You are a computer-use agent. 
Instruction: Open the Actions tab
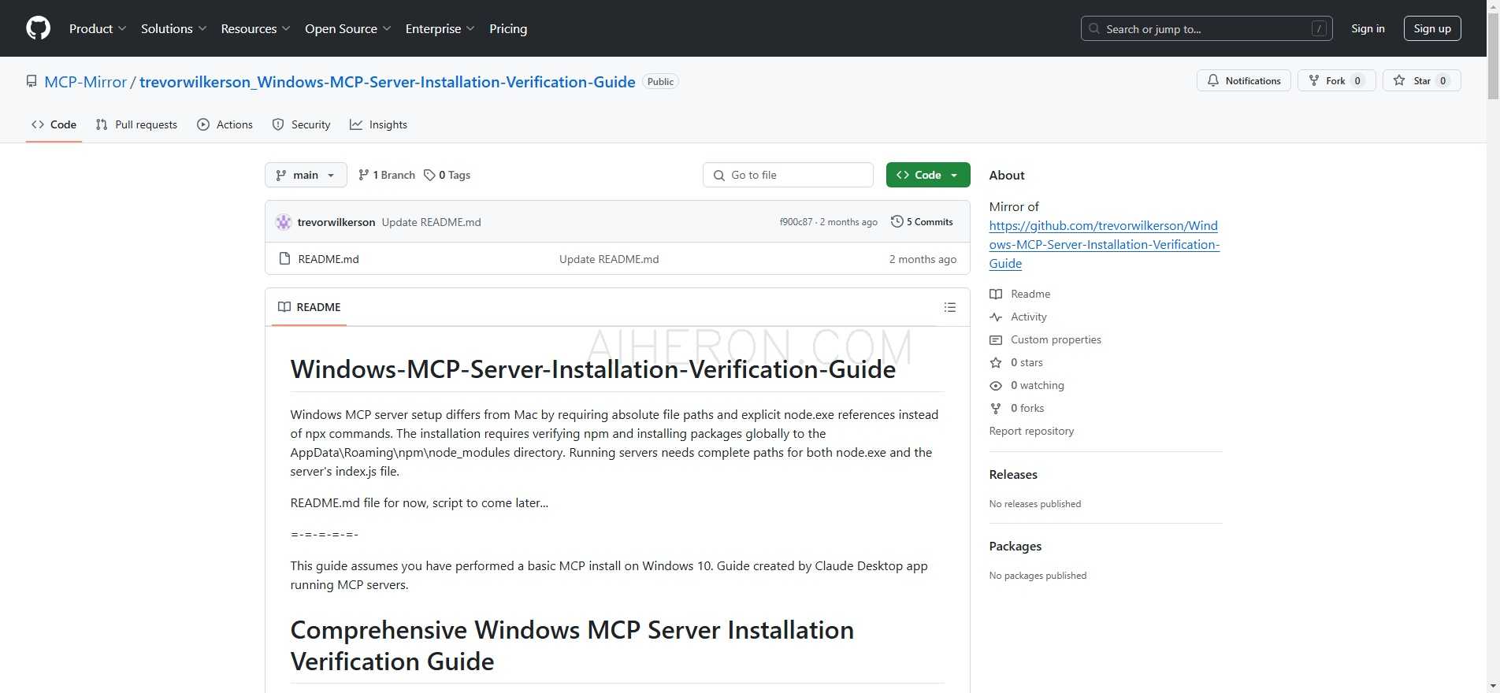click(225, 124)
